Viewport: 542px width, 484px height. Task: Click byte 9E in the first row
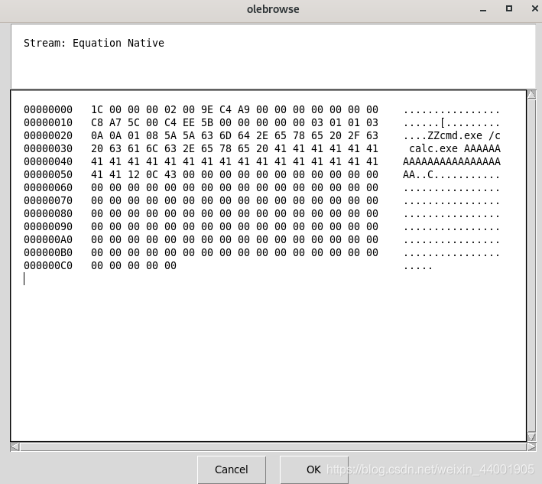[x=206, y=109]
